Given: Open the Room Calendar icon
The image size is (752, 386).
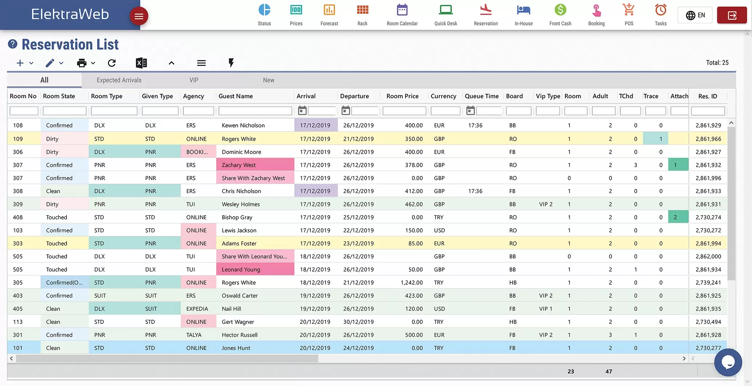Looking at the screenshot, I should 402,10.
